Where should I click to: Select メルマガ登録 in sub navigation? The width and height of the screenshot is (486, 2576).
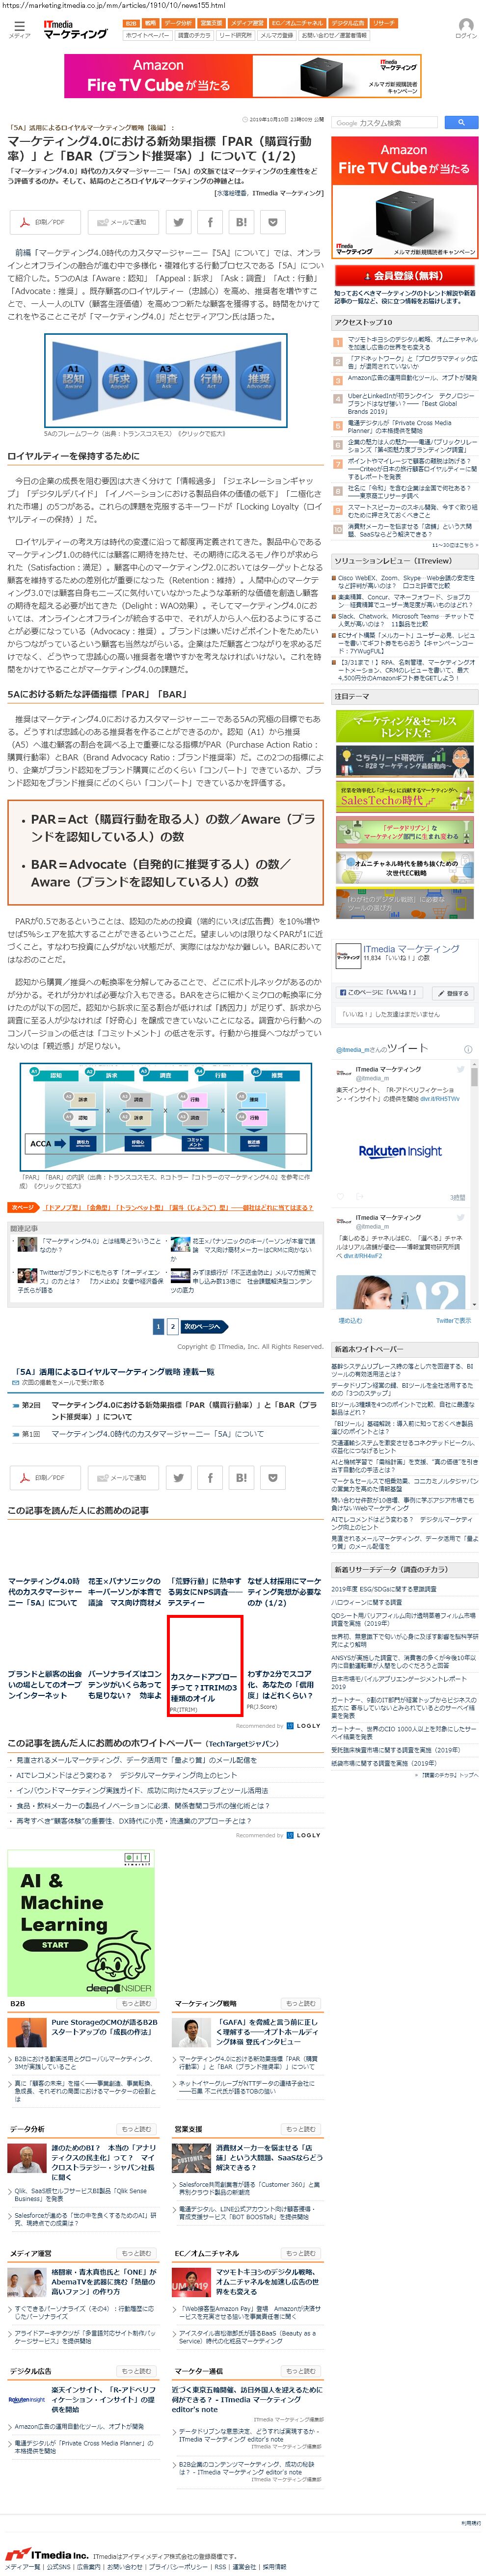277,35
